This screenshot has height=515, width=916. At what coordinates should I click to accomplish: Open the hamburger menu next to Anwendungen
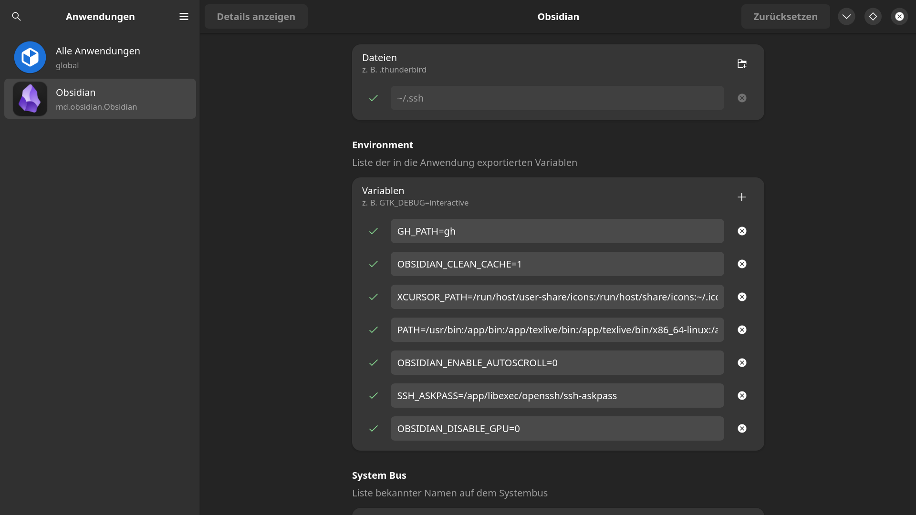[x=184, y=17]
